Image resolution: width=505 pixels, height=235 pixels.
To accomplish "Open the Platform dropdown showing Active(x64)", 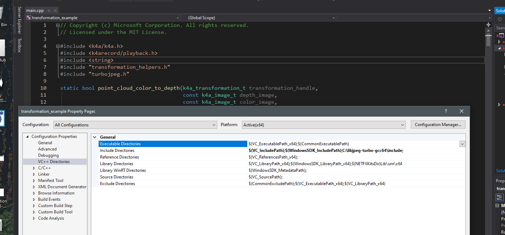I will tap(402, 125).
